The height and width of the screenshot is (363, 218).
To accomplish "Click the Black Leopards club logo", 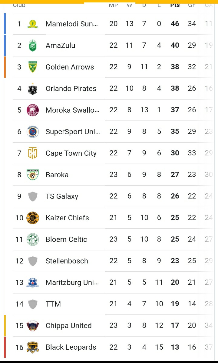I will click(x=33, y=347).
